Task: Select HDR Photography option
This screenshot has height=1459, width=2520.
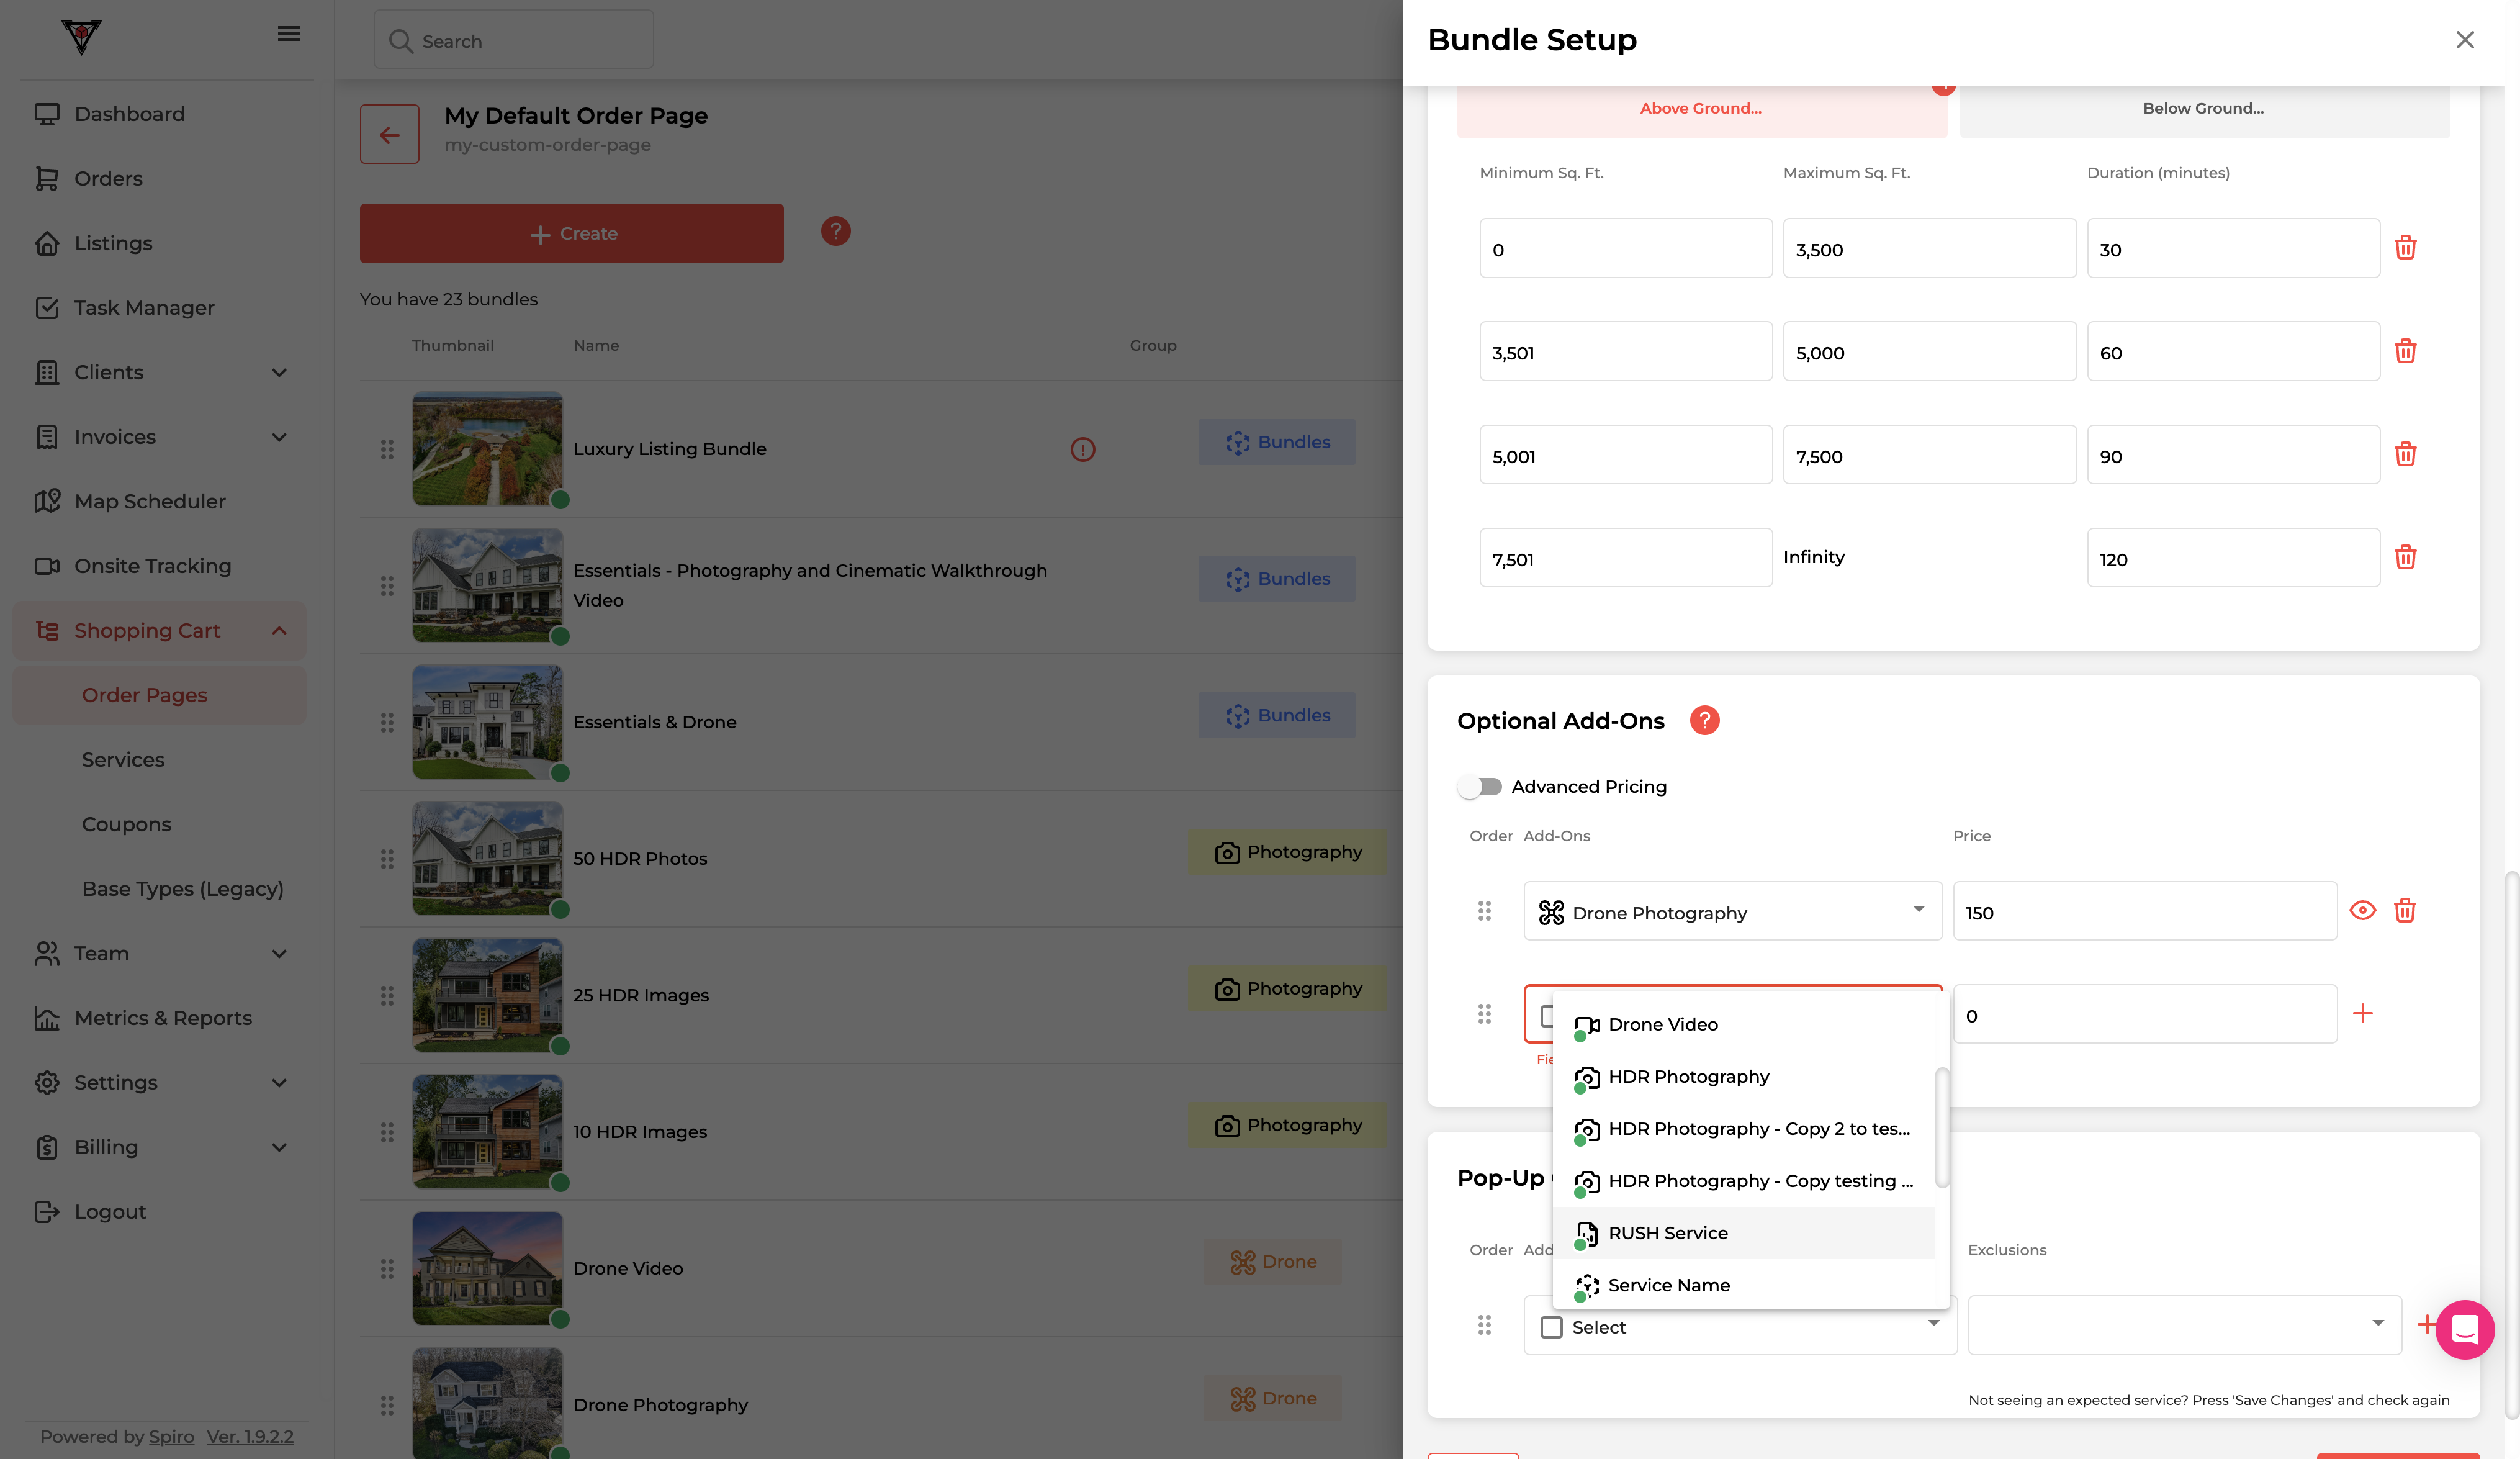Action: tap(1743, 1076)
